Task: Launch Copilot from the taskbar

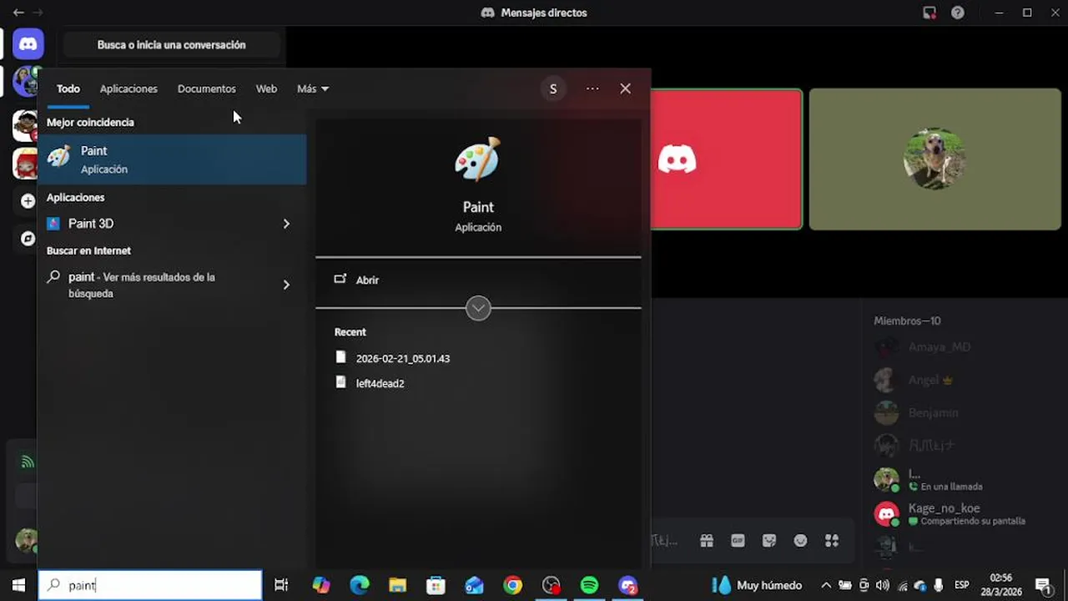Action: click(x=321, y=585)
